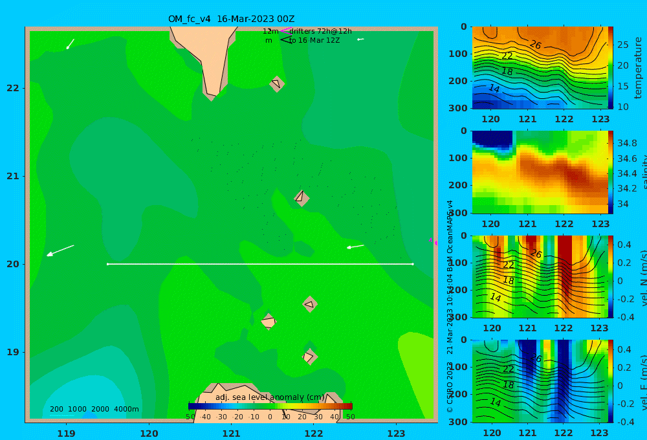
Task: Click the magenta drifter arrow legend symbol
Action: coord(285,30)
